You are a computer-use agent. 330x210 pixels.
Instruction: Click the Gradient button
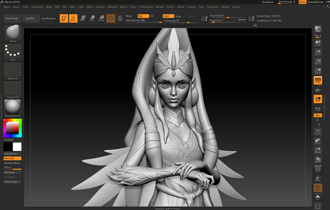(x=13, y=140)
